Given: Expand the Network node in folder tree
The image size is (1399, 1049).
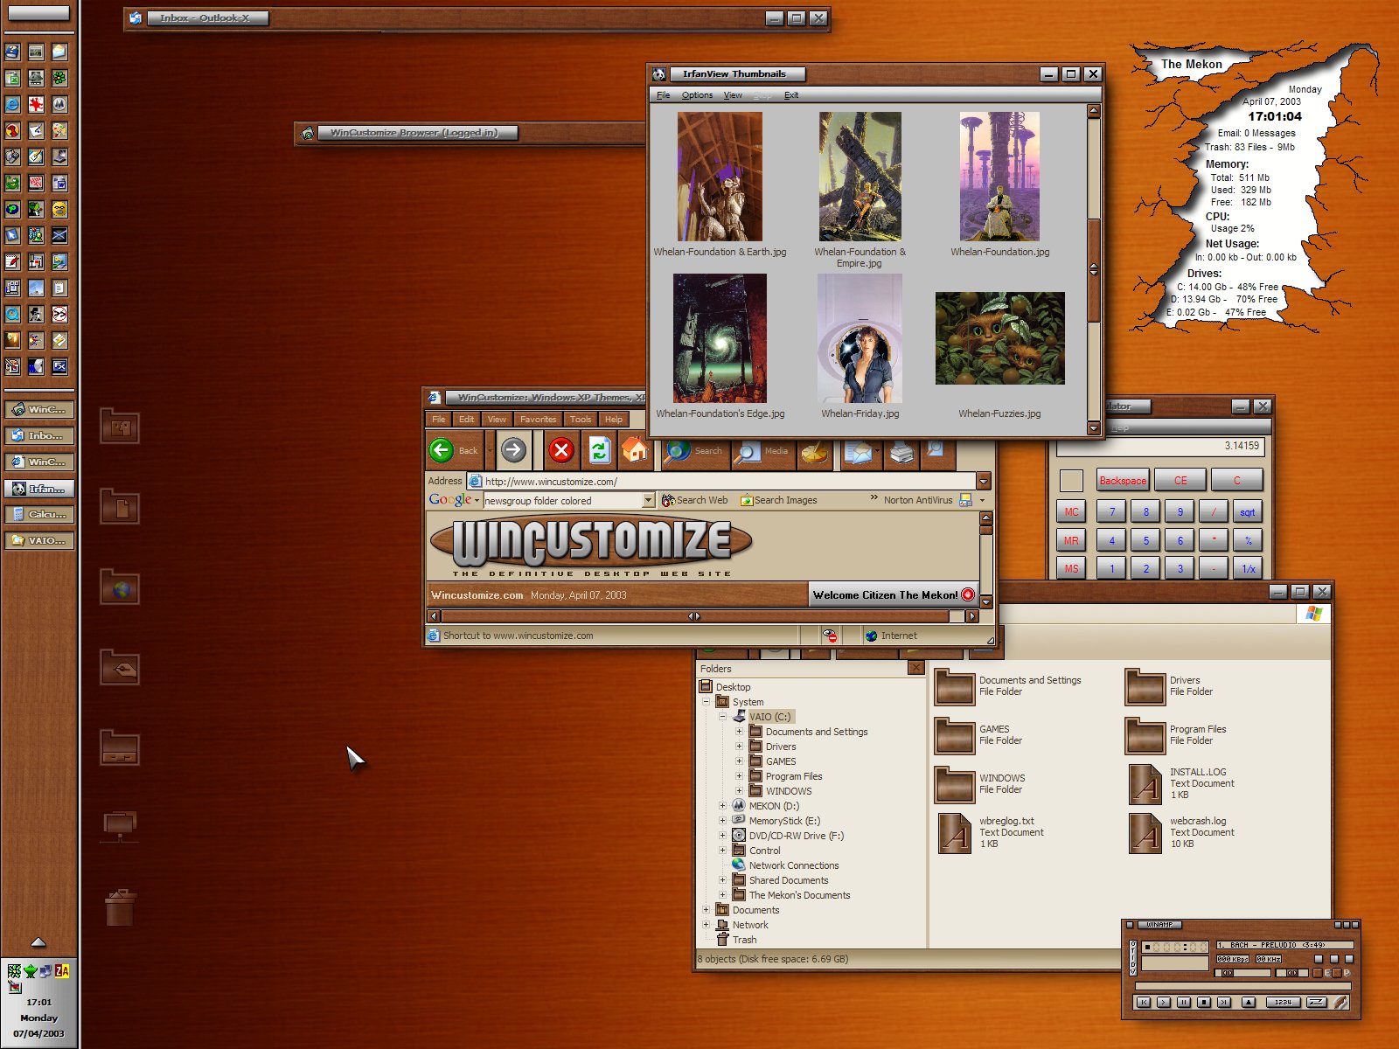Looking at the screenshot, I should tap(706, 925).
